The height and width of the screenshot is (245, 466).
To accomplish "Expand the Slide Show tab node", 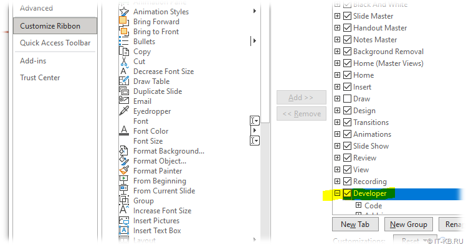I will [337, 146].
